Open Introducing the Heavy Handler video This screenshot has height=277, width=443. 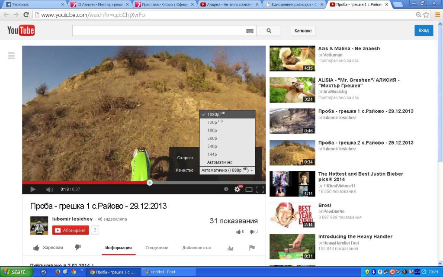pos(355,237)
